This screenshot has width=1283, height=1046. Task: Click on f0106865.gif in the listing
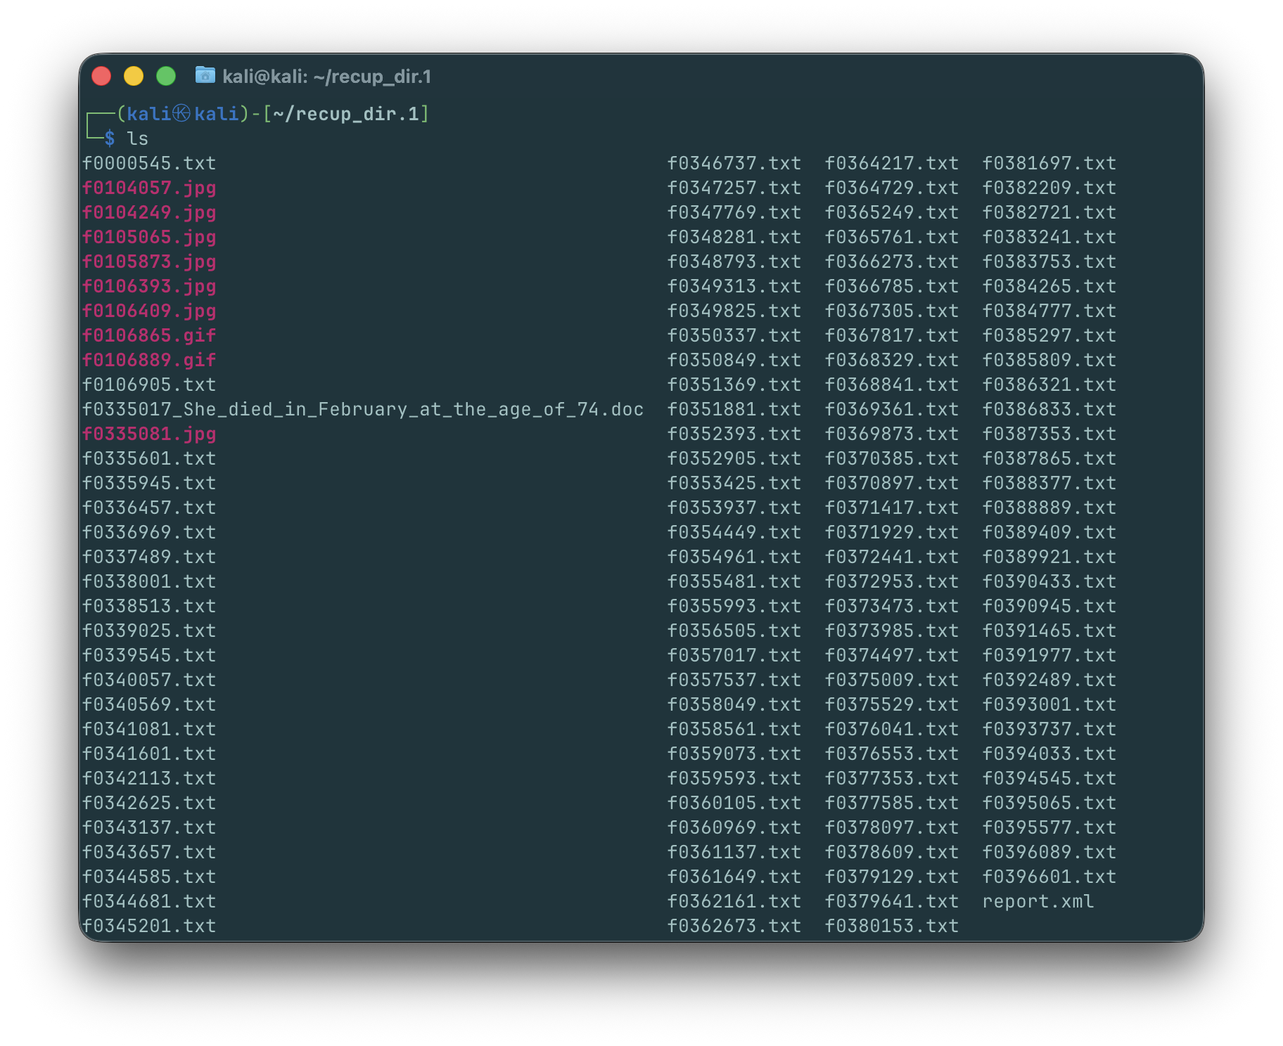tap(149, 335)
